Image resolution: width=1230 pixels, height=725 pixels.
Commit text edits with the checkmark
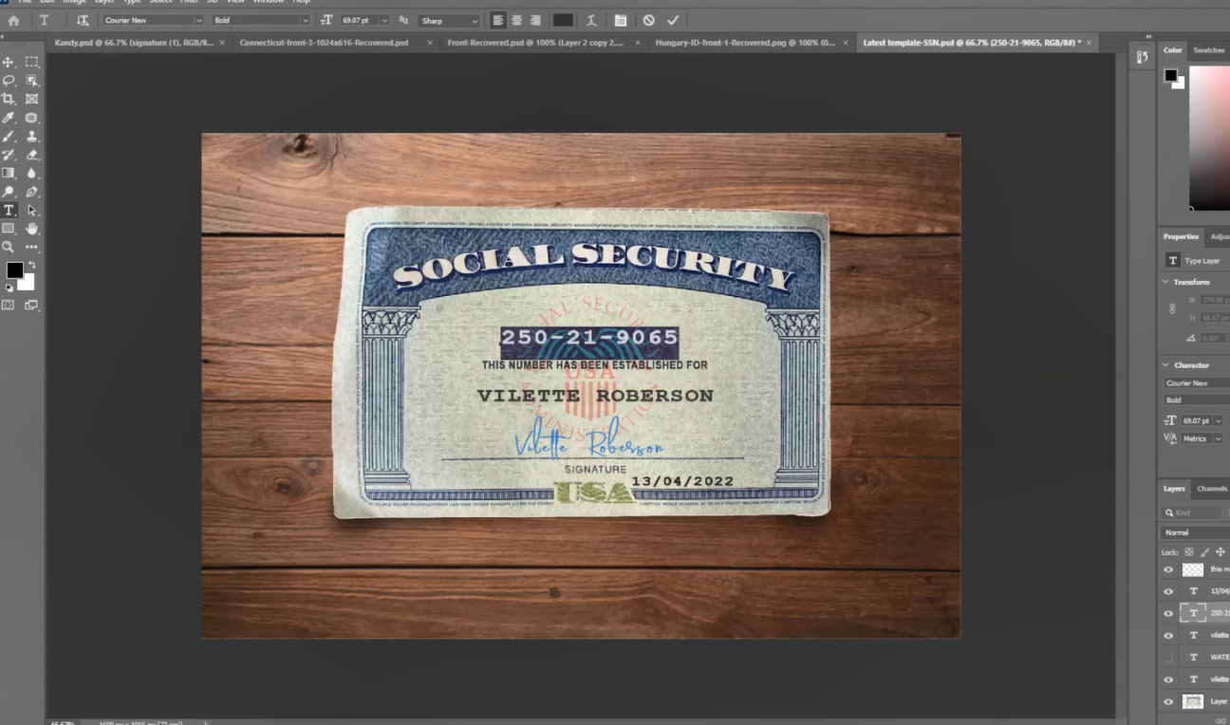click(673, 19)
